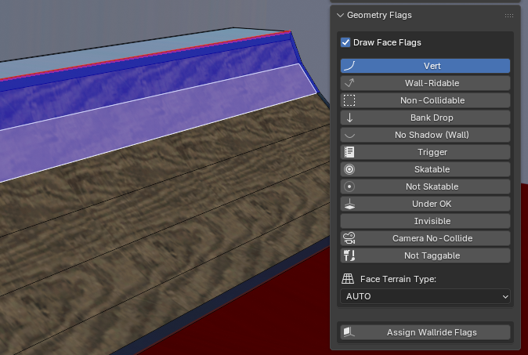Uncheck the Draw Face Flags checkbox
This screenshot has width=528, height=355.
345,42
